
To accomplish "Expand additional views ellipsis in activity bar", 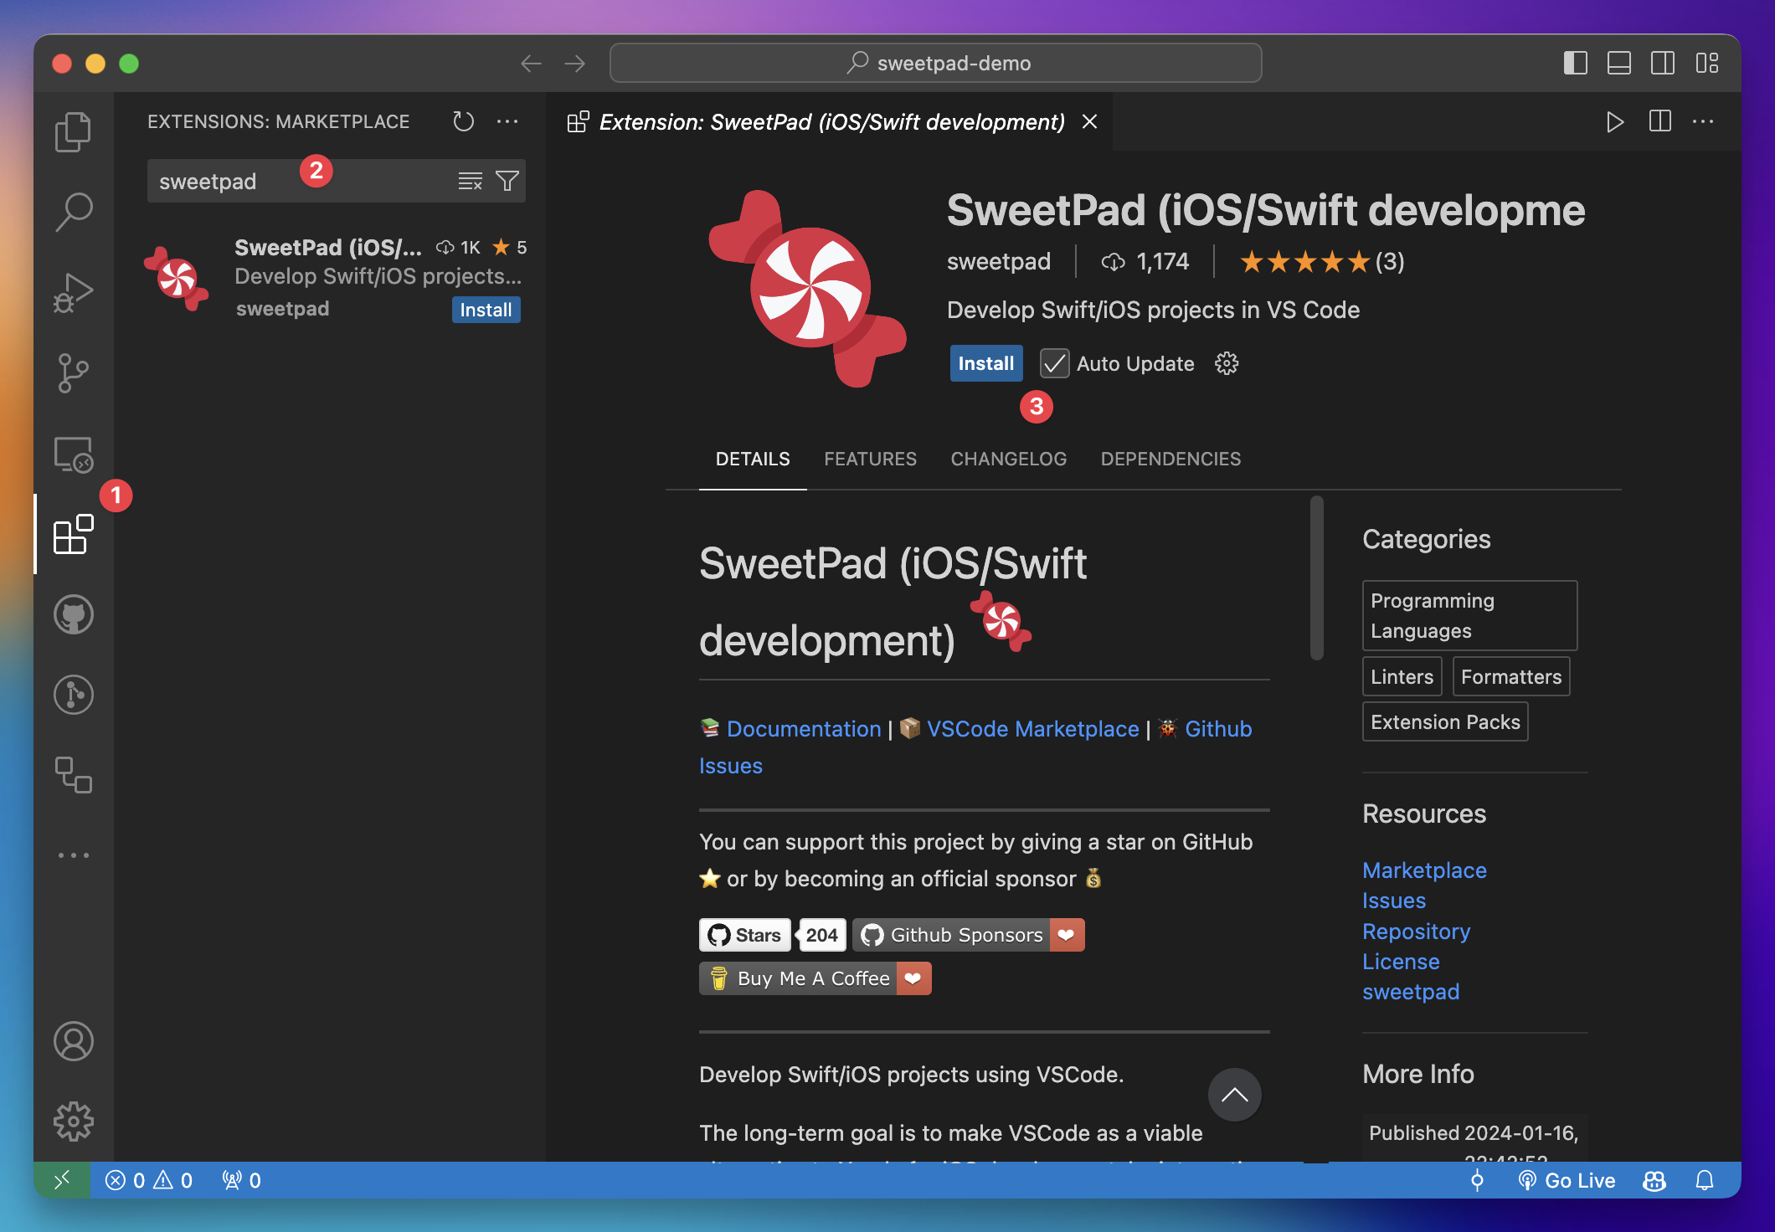I will click(73, 855).
